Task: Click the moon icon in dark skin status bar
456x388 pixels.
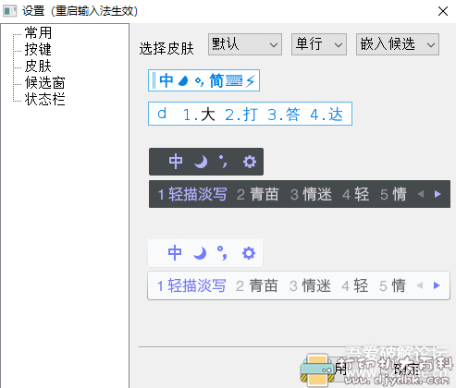Action: tap(201, 162)
